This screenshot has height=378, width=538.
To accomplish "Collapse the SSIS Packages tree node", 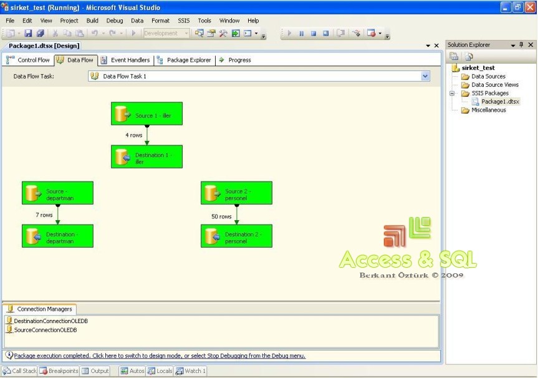I will tap(452, 93).
